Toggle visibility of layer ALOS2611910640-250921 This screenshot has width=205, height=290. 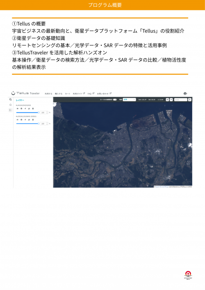pyautogui.click(x=18, y=120)
